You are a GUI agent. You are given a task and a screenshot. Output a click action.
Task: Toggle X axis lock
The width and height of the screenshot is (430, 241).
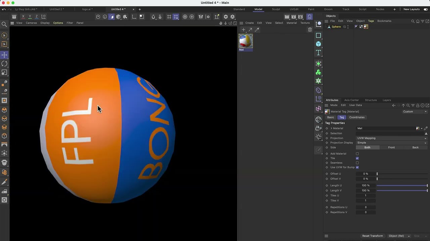[x=23, y=17]
